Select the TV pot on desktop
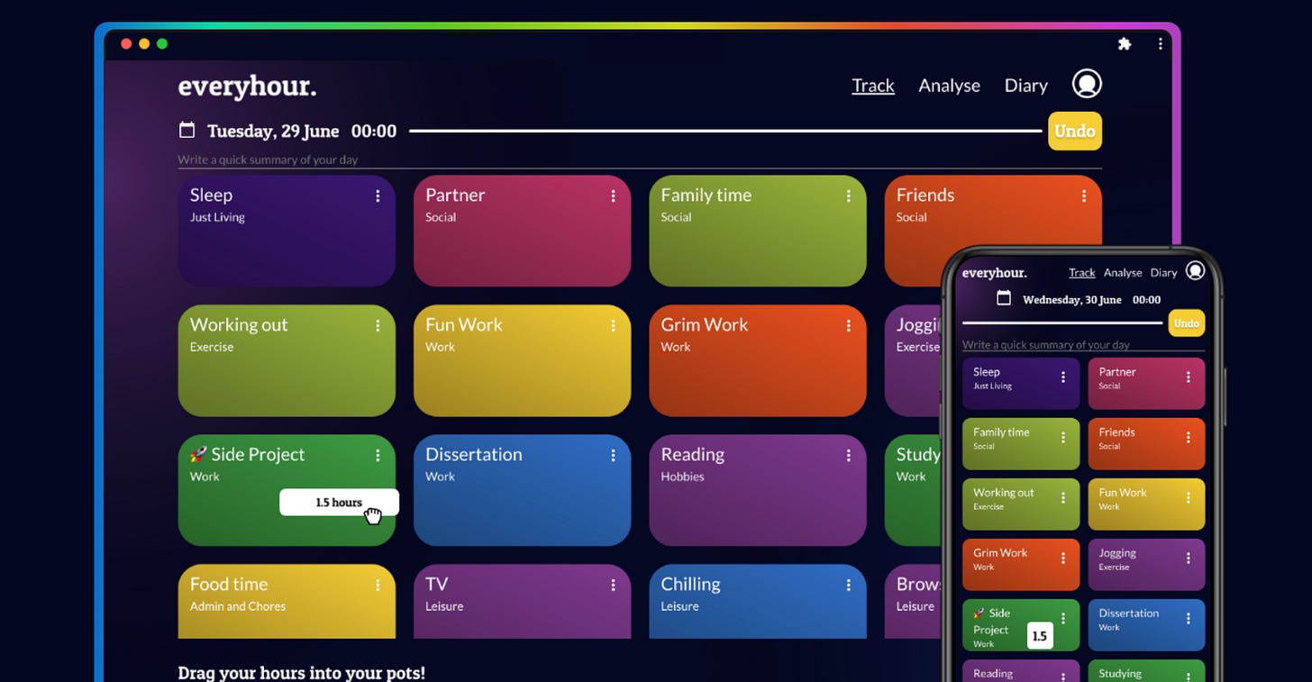The height and width of the screenshot is (682, 1312). click(x=522, y=602)
